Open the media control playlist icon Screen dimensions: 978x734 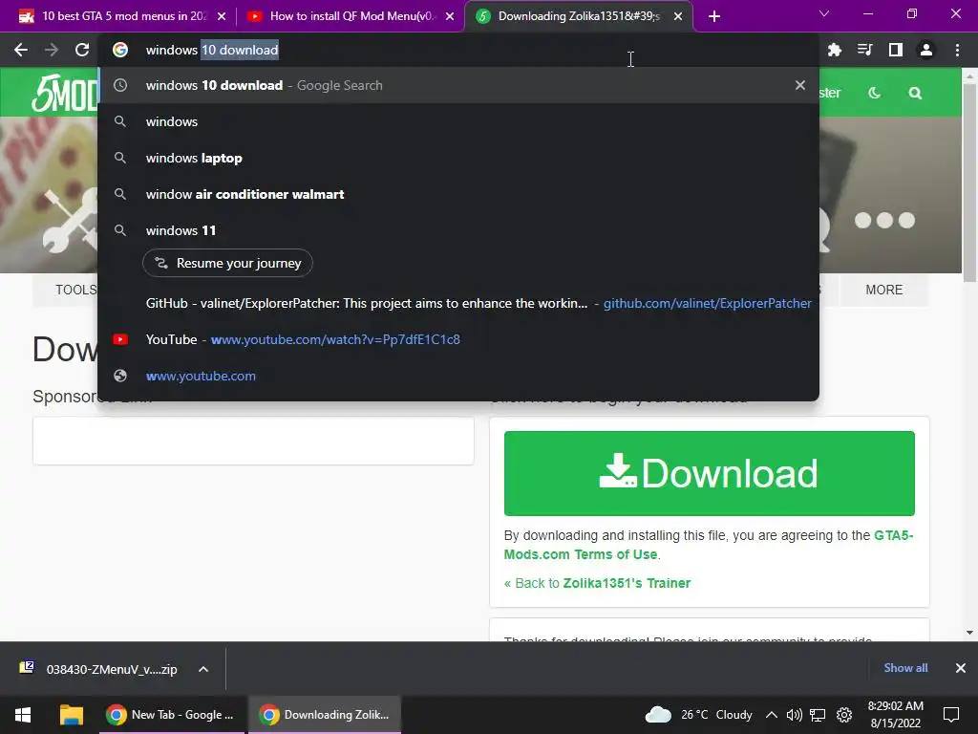point(864,50)
